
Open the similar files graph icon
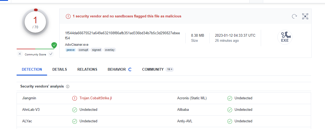tap(305, 16)
